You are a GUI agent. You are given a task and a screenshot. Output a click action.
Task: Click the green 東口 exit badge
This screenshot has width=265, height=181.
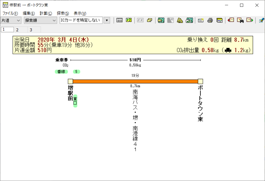tap(75, 101)
